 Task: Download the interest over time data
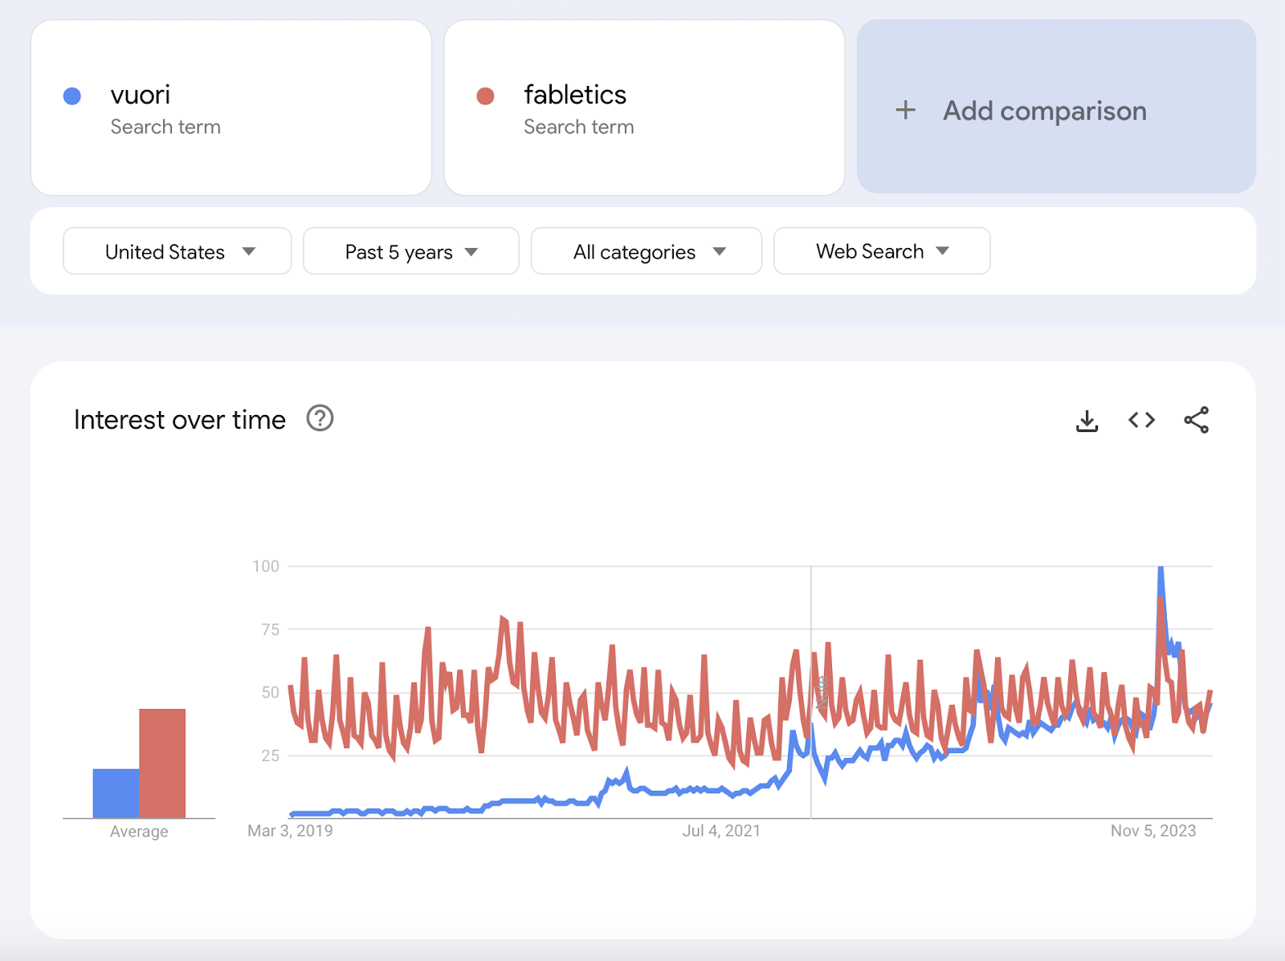[x=1087, y=421]
